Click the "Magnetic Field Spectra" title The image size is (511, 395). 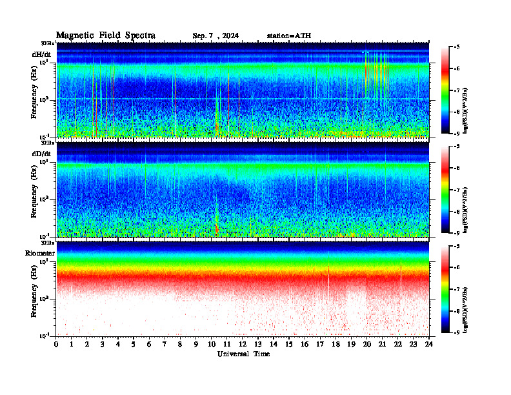point(106,35)
